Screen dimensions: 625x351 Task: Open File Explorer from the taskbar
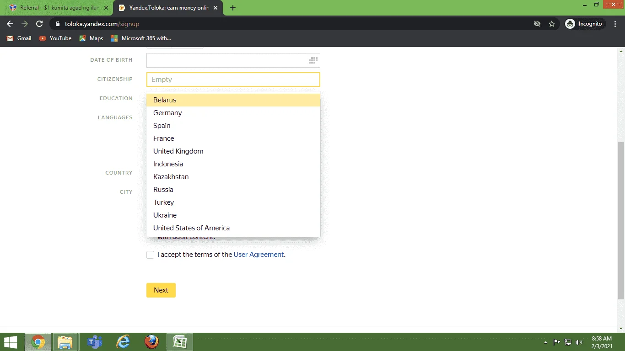click(65, 342)
